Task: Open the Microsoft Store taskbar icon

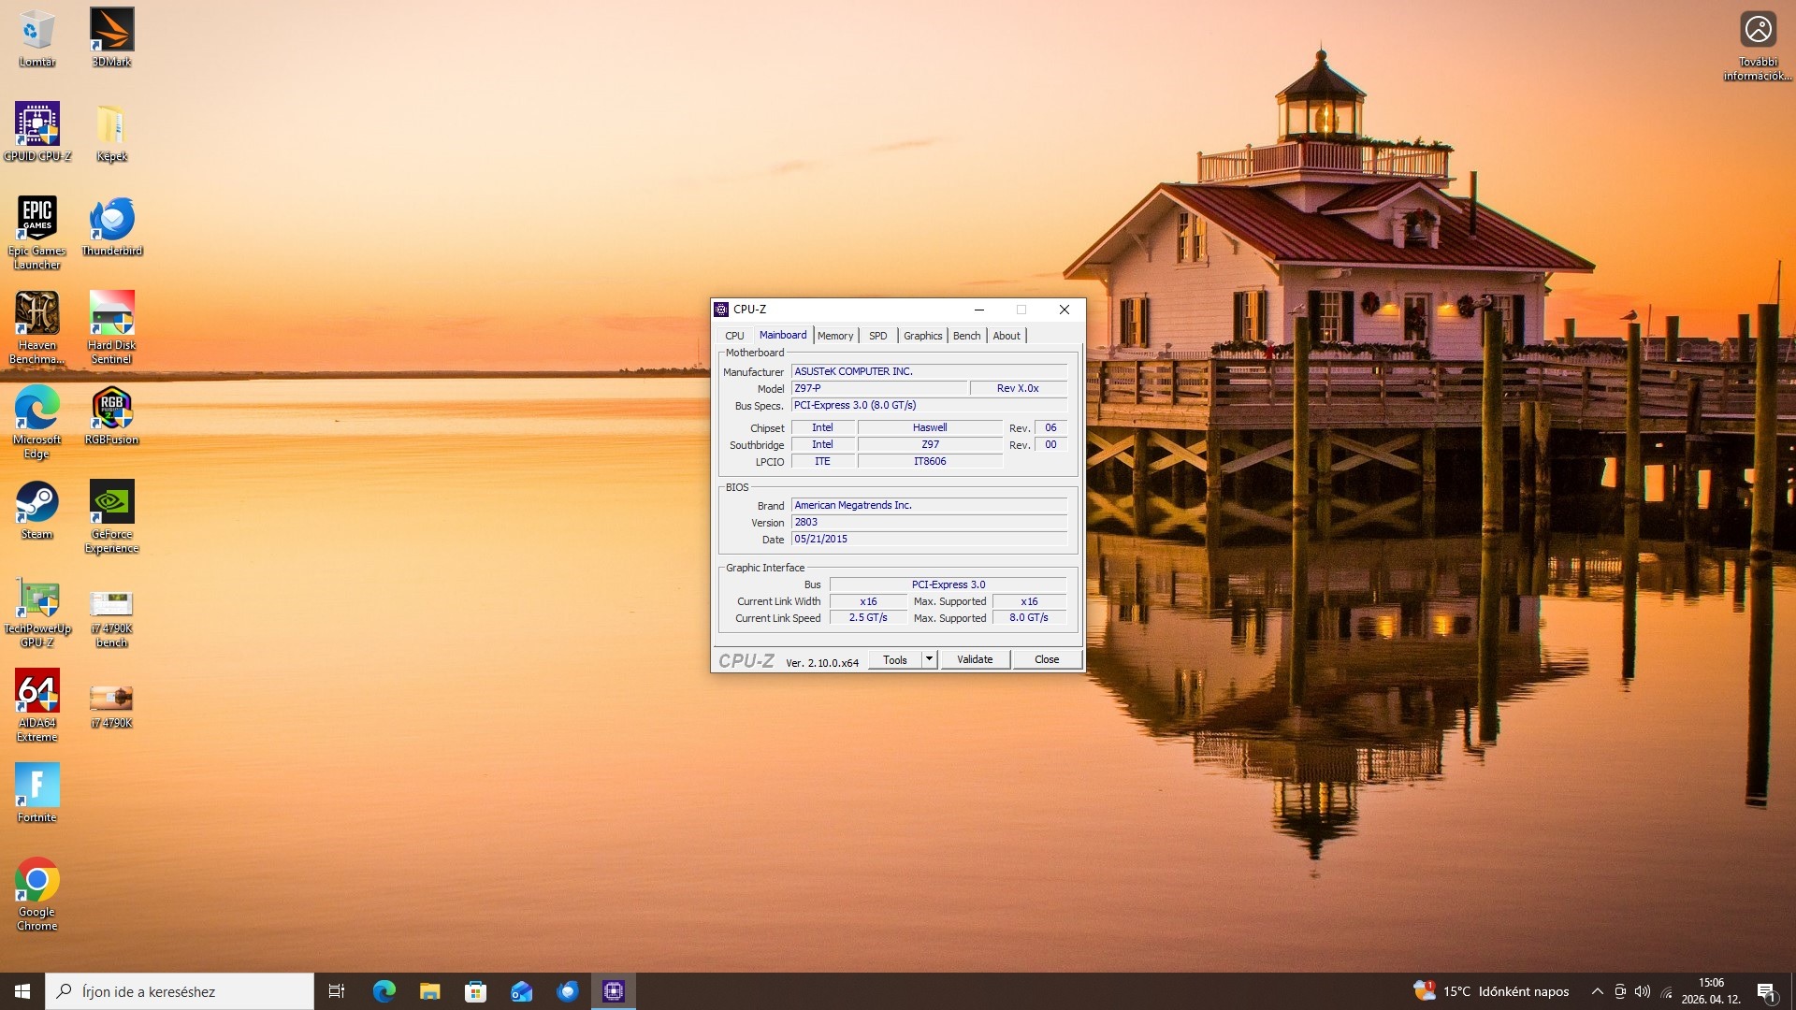Action: pos(475,991)
